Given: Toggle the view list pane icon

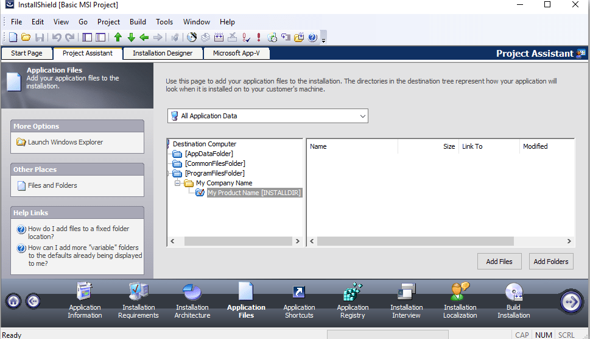Looking at the screenshot, I should point(87,37).
